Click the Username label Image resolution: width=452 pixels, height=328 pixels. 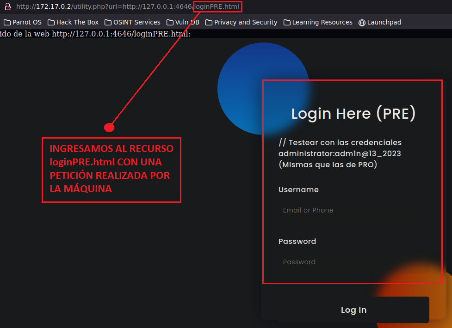tap(298, 189)
